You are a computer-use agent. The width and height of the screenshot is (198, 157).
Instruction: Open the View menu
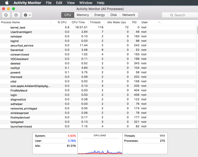pyautogui.click(x=71, y=3)
